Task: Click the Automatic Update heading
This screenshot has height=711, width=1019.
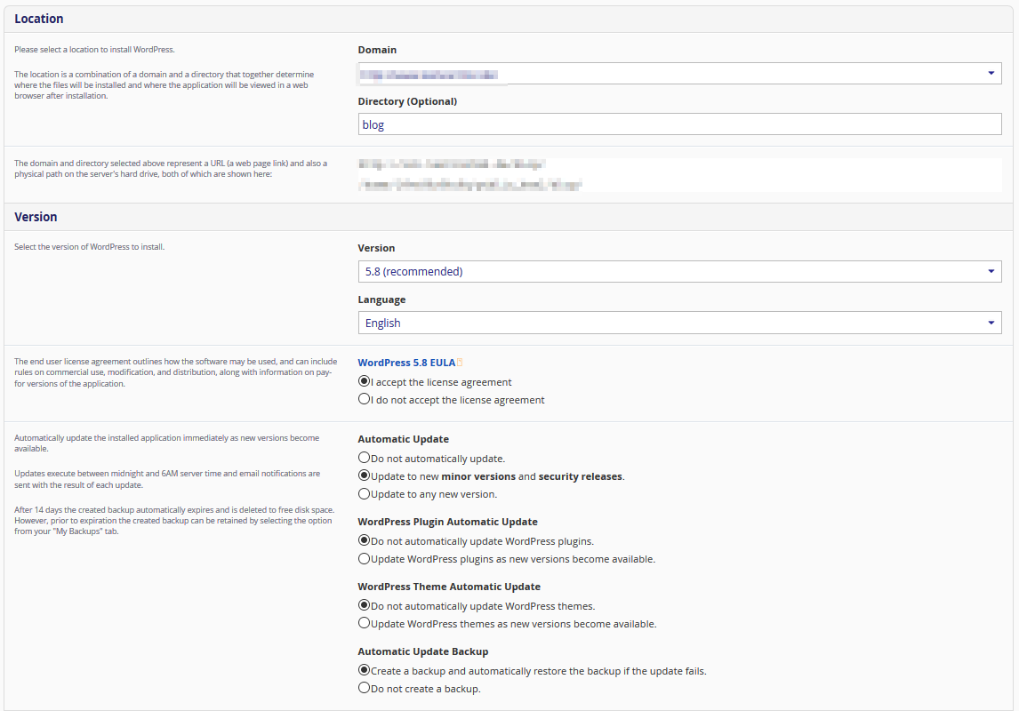Action: click(x=403, y=439)
